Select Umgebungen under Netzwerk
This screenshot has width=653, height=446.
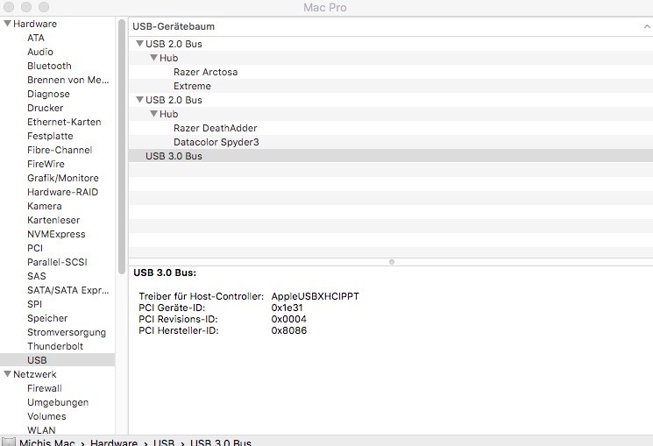[58, 403]
